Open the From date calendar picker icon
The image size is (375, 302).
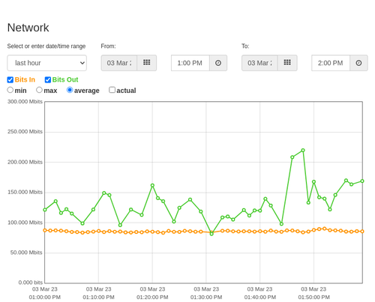tap(147, 63)
